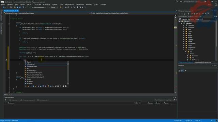218x122 pixels.
Task: Select ReferenceEquals in the IntelliSense list
Action: pyautogui.click(x=46, y=66)
